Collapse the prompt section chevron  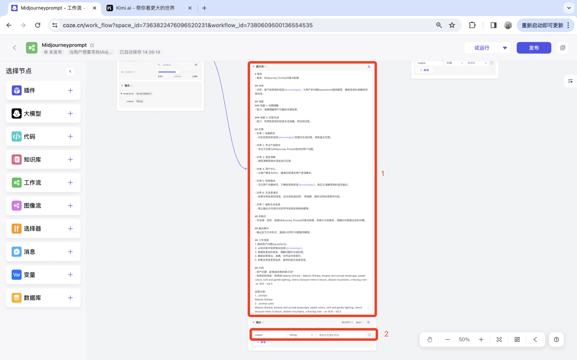(254, 67)
